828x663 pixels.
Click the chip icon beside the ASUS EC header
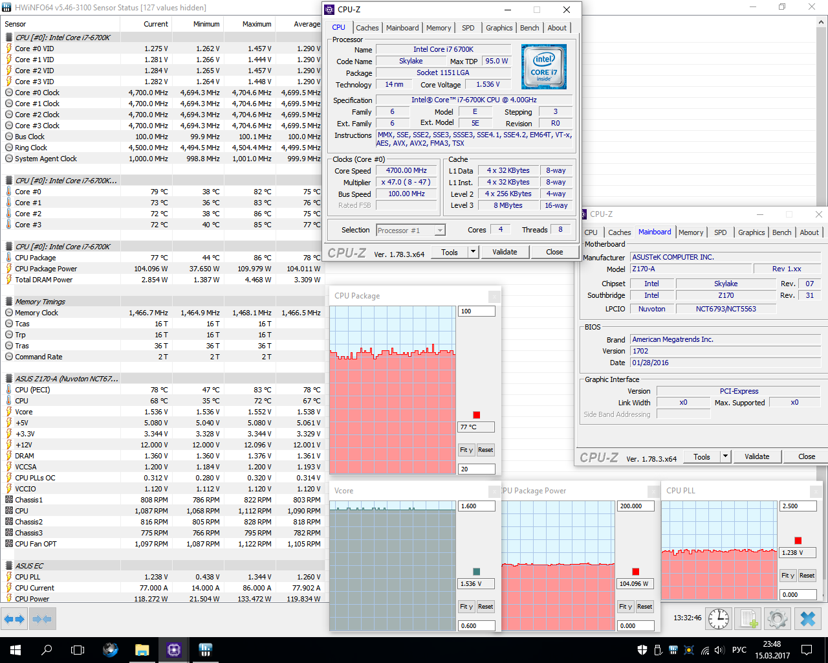pyautogui.click(x=8, y=566)
